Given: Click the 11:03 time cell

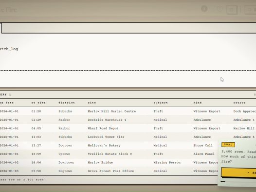Looking at the screenshot, I should (36, 137).
